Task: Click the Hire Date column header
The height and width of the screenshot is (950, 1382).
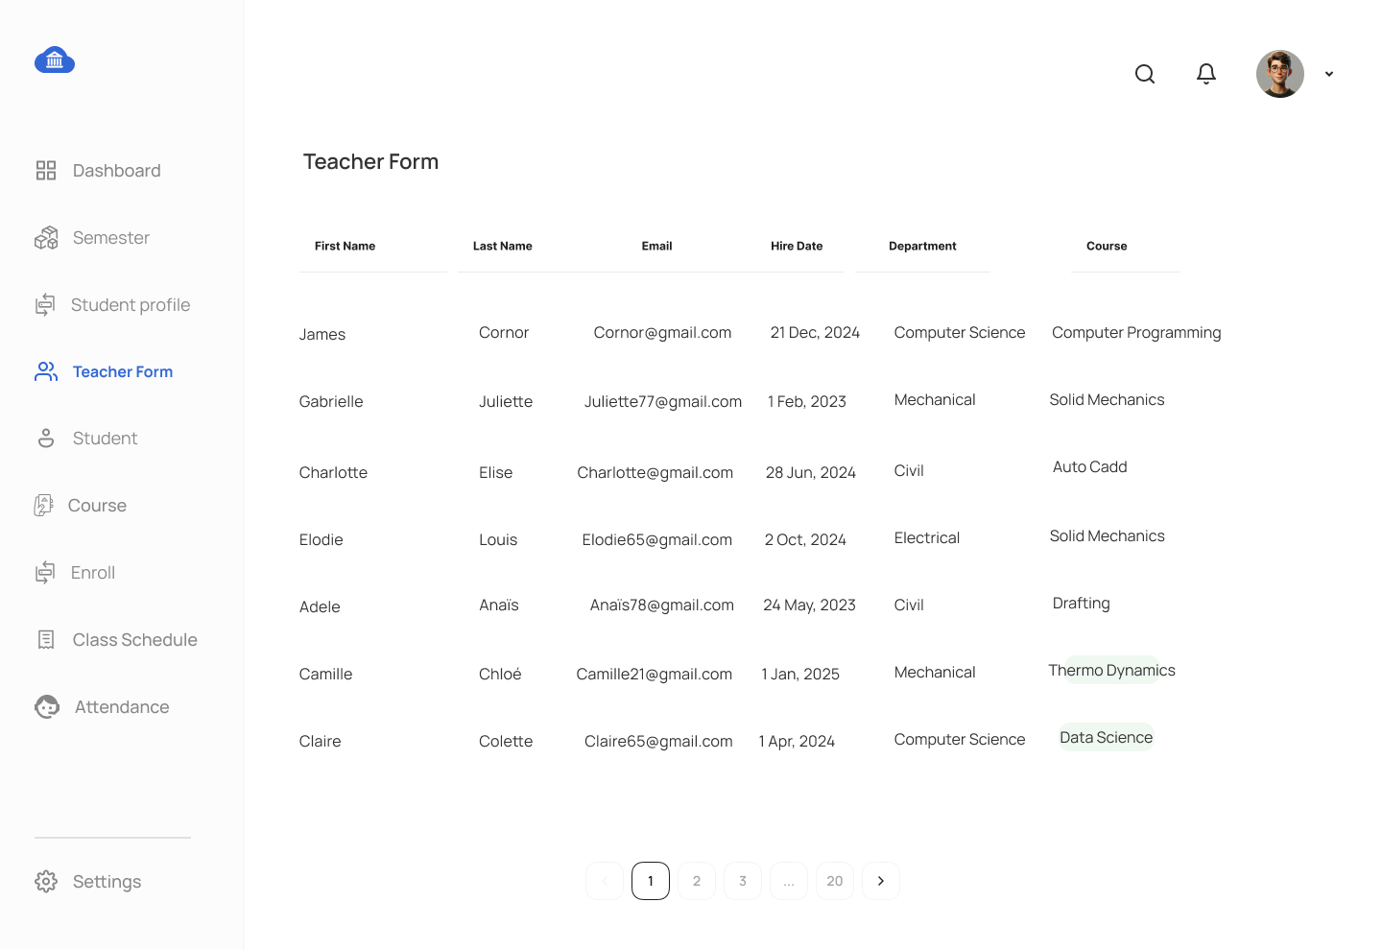Action: pyautogui.click(x=797, y=246)
